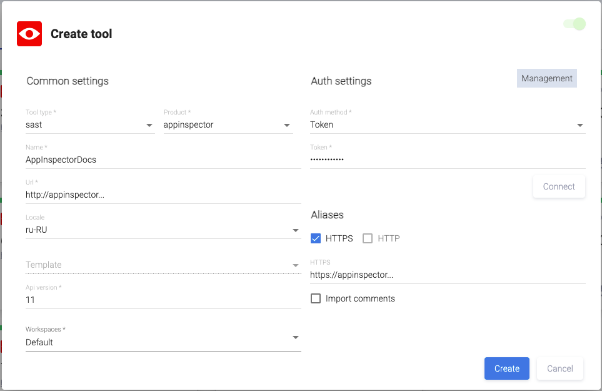
Task: Uncheck the HTTPS alias checkbox
Action: (316, 238)
